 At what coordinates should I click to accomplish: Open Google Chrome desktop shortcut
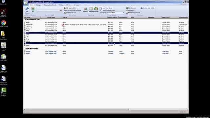point(3,24)
